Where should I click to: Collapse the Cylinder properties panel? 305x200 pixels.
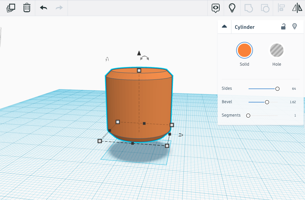pos(224,27)
